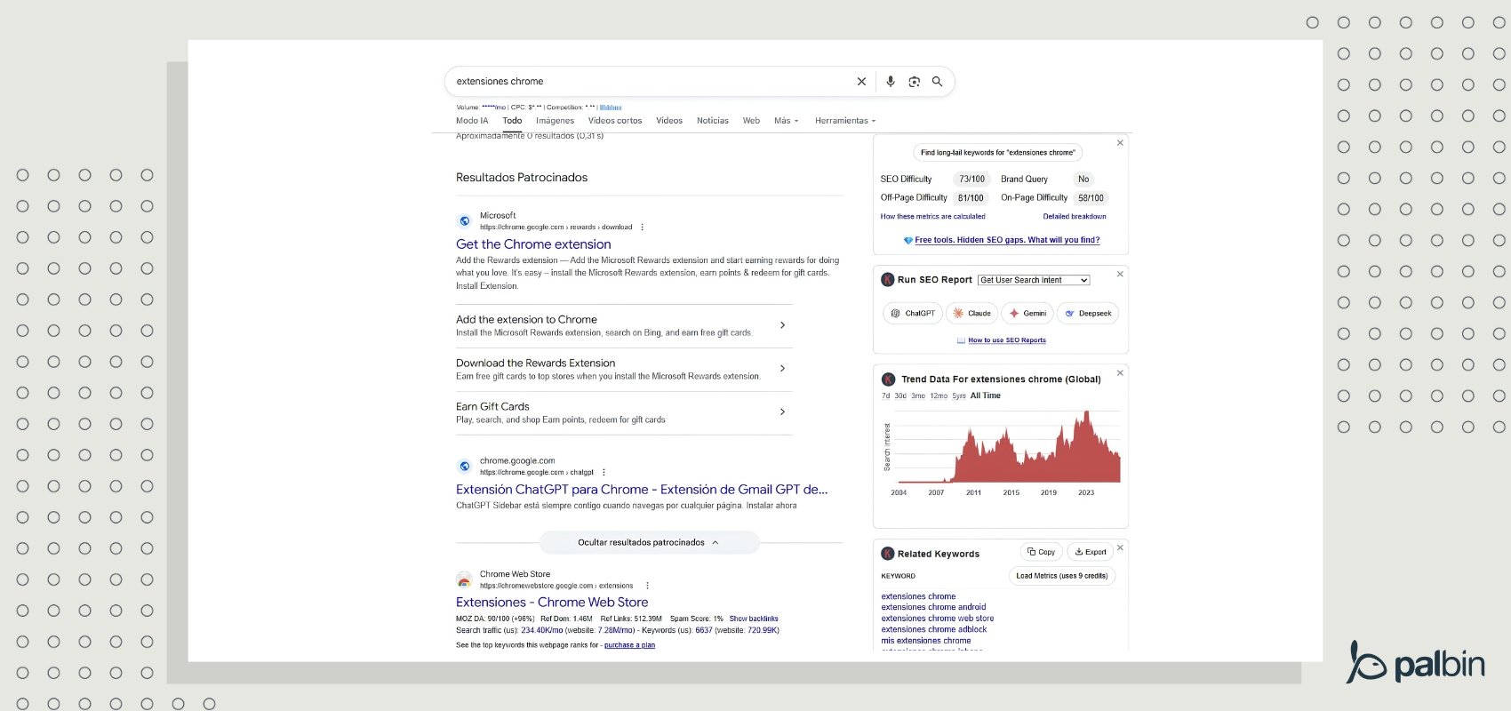Close the SEO Difficulty panel
Viewport: 1511px width, 711px height.
[1120, 143]
